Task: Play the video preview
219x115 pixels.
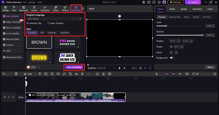Action: coord(120,68)
